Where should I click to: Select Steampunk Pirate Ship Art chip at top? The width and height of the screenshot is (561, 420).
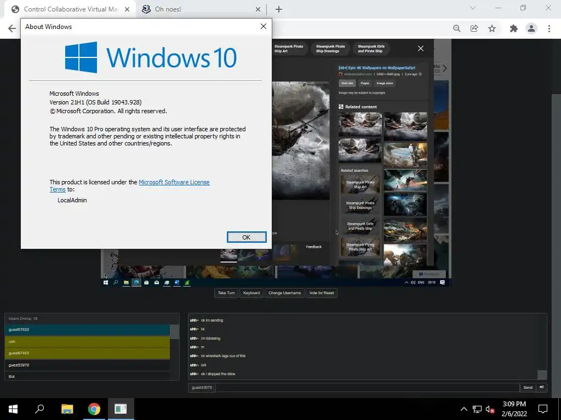[x=289, y=49]
